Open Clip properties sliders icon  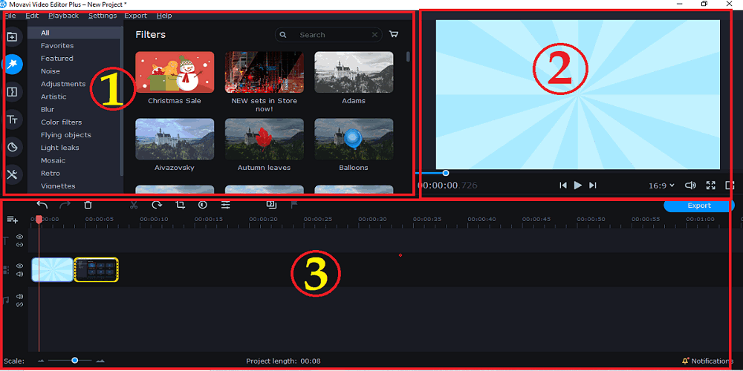click(226, 205)
